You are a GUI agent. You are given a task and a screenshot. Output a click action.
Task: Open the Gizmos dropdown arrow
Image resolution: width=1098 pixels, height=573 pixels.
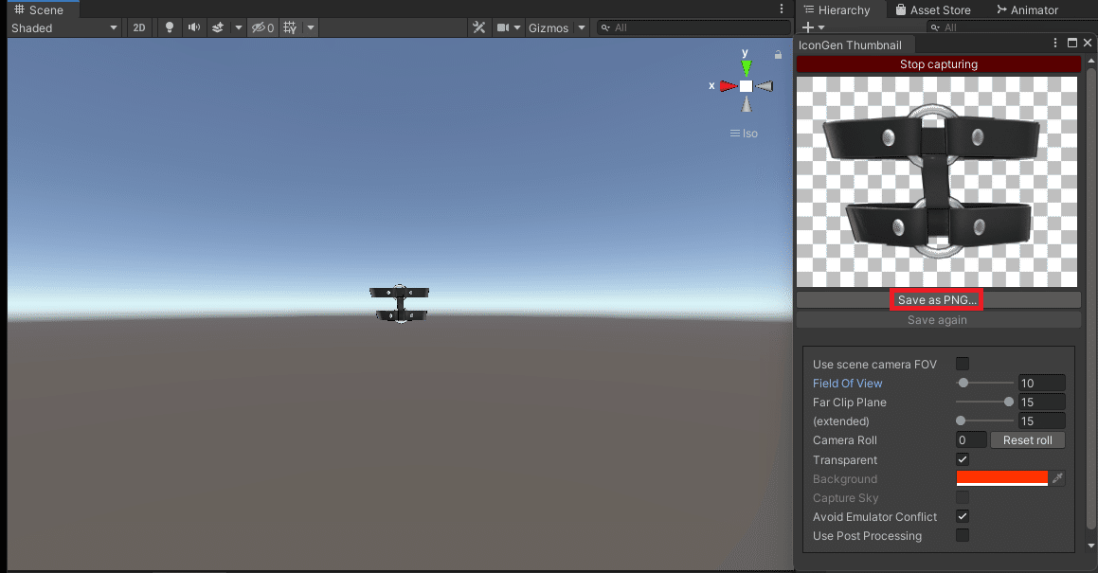(x=582, y=27)
